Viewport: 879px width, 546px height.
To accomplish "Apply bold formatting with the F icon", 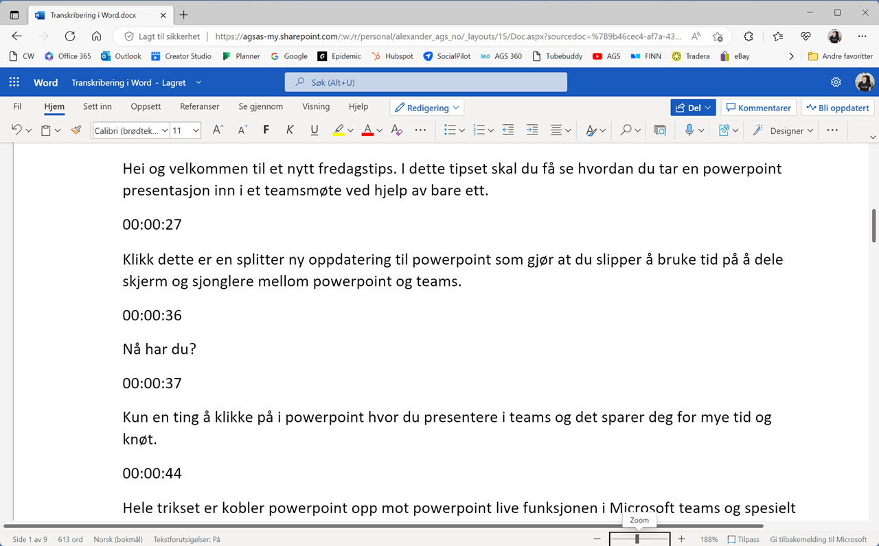I will [x=266, y=130].
